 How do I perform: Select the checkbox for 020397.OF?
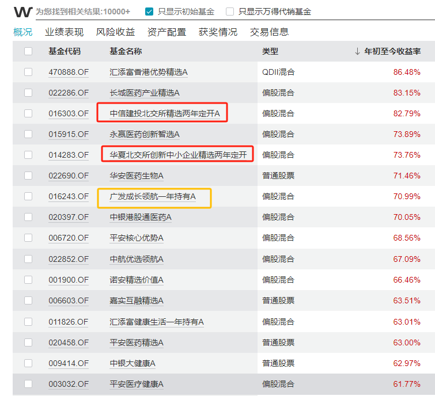[28, 217]
